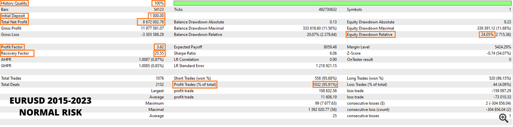
Task: Click the magnifier zoom icon
Action: coord(503,118)
